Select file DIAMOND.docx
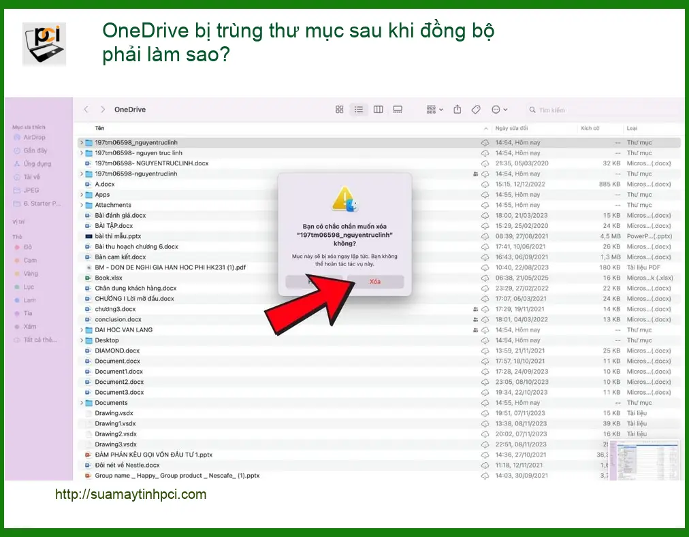Viewport: 689px width, 537px height. pos(117,351)
